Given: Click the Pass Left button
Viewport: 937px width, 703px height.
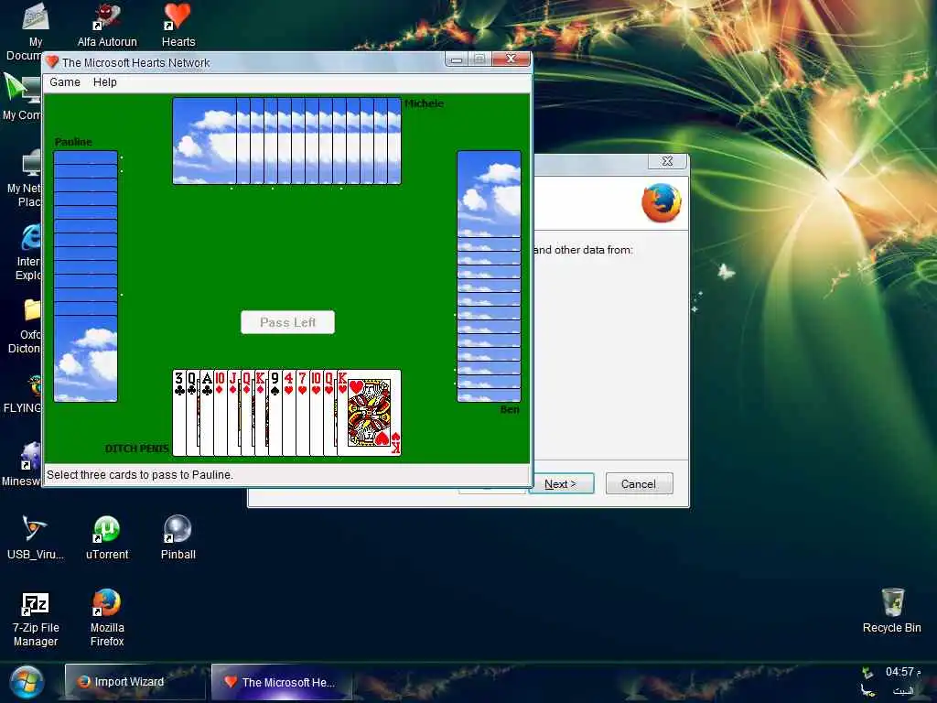Looking at the screenshot, I should coord(287,322).
